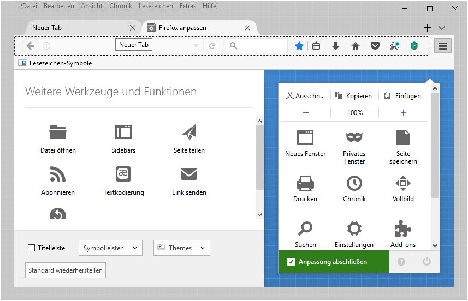Click the partially visible restore session icon

[x=58, y=213]
